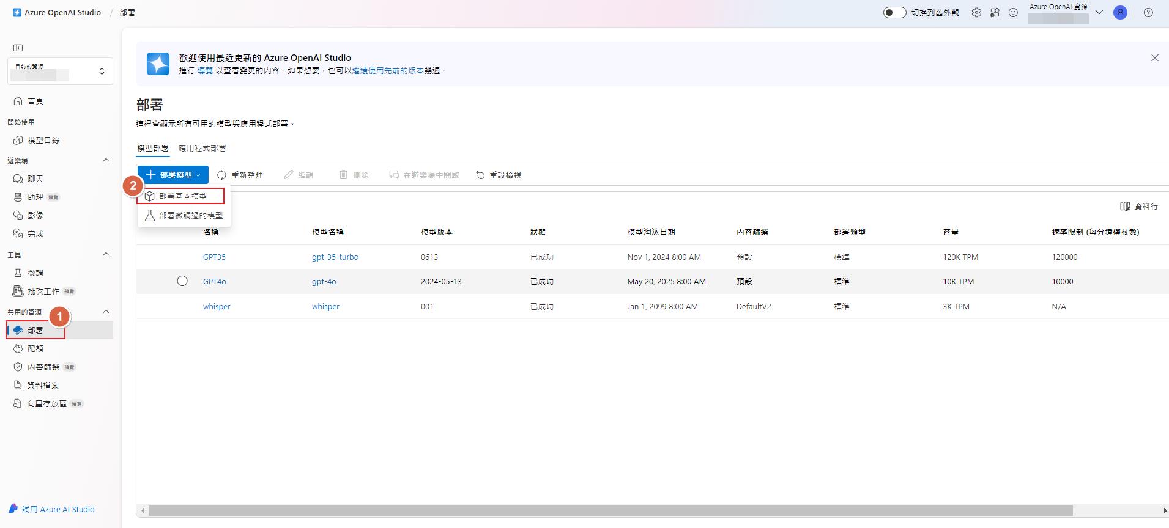
Task: Click the Delete (刪除) toolbar button
Action: 354,175
